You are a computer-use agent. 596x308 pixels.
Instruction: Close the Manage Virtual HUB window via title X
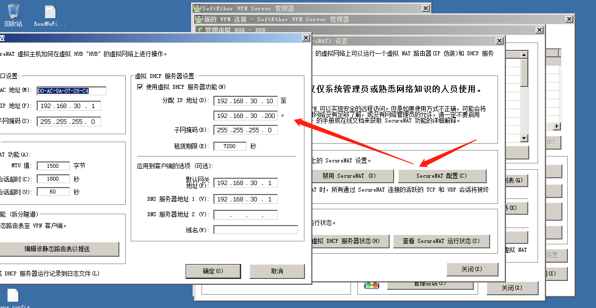pos(539,30)
